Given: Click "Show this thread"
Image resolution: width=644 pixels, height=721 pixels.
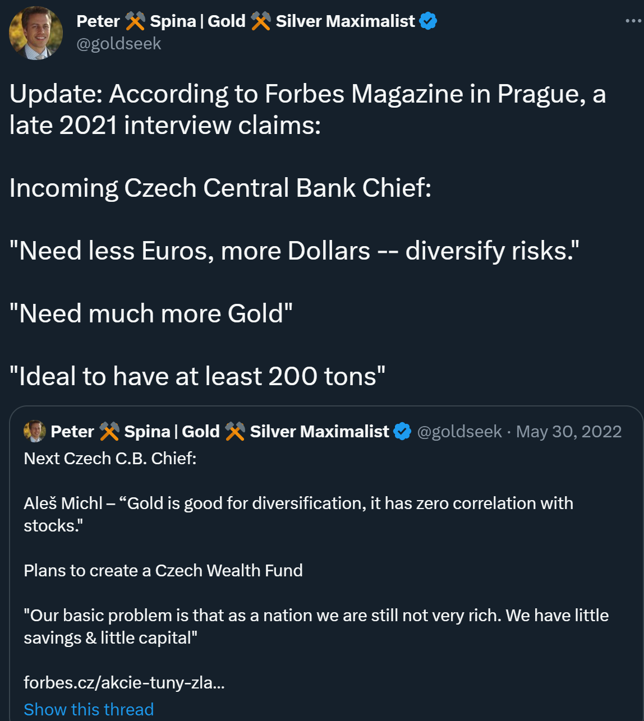Looking at the screenshot, I should [89, 709].
